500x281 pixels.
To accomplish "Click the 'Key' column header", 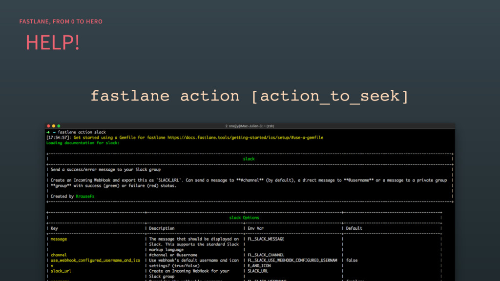I will tap(54, 228).
